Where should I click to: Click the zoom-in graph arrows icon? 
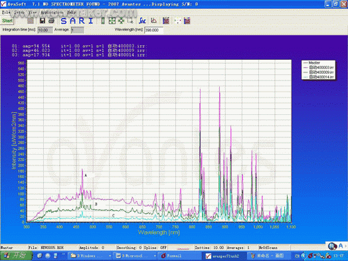(x=112, y=21)
